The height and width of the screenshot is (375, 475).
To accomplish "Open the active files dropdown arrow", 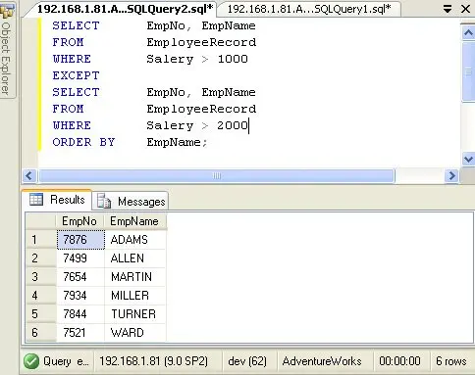I will pos(448,9).
